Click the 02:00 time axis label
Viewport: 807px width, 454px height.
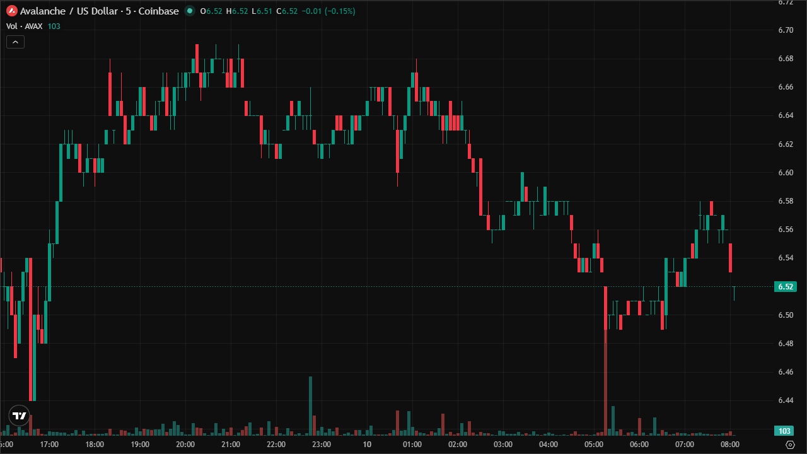click(458, 445)
